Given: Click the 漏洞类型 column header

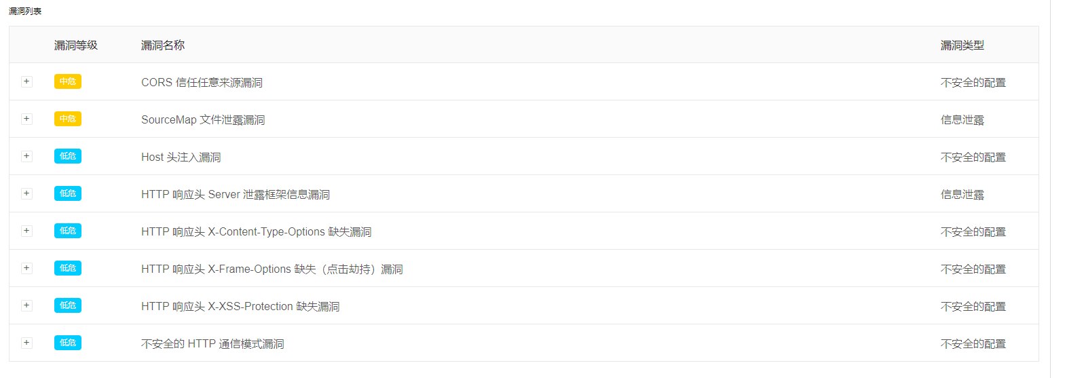Looking at the screenshot, I should 962,45.
